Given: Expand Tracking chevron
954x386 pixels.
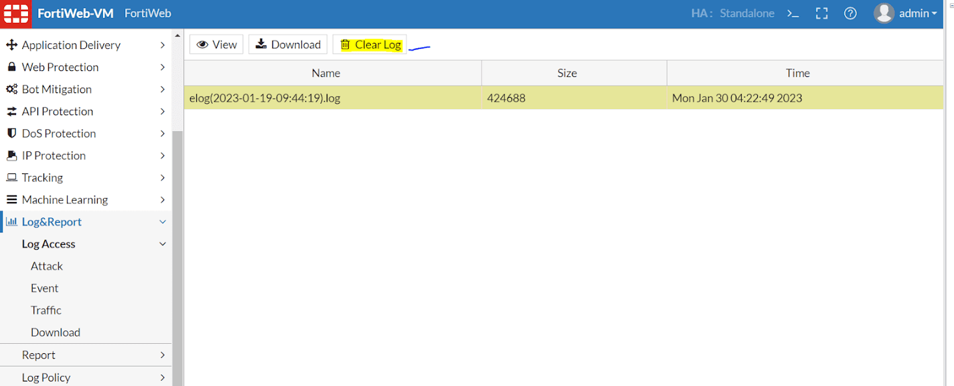Looking at the screenshot, I should pyautogui.click(x=163, y=177).
